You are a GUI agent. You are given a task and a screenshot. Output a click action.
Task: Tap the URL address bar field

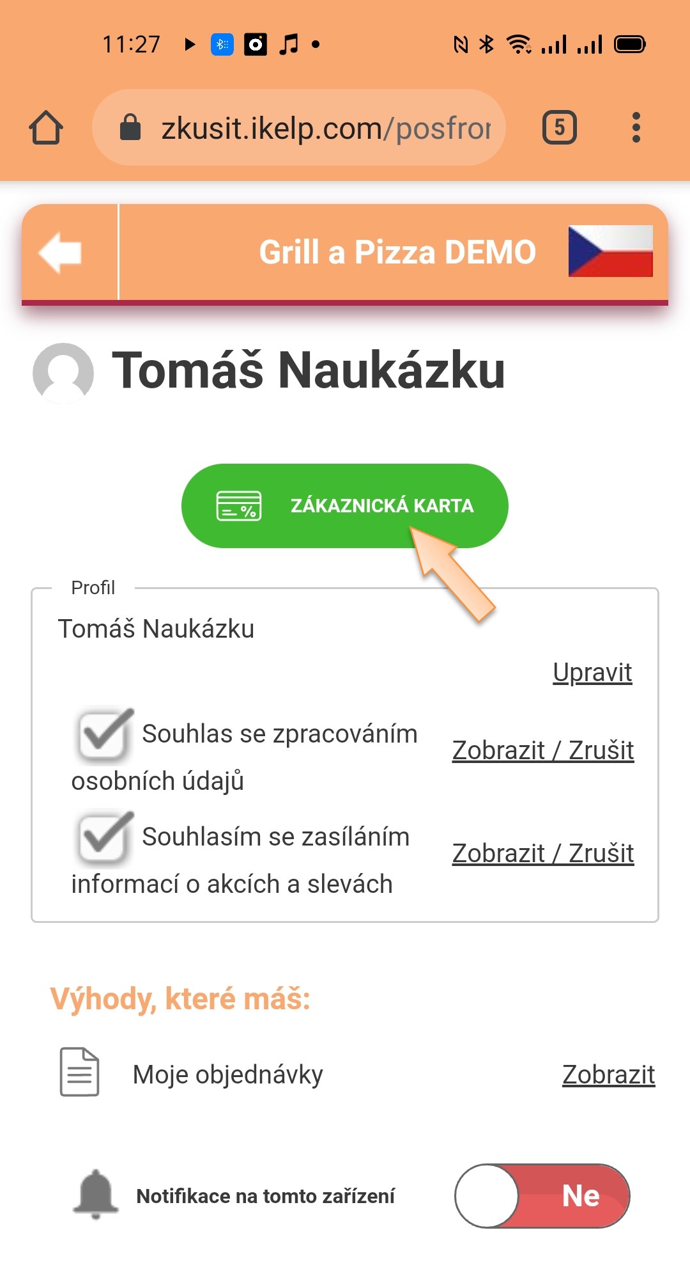tap(326, 128)
